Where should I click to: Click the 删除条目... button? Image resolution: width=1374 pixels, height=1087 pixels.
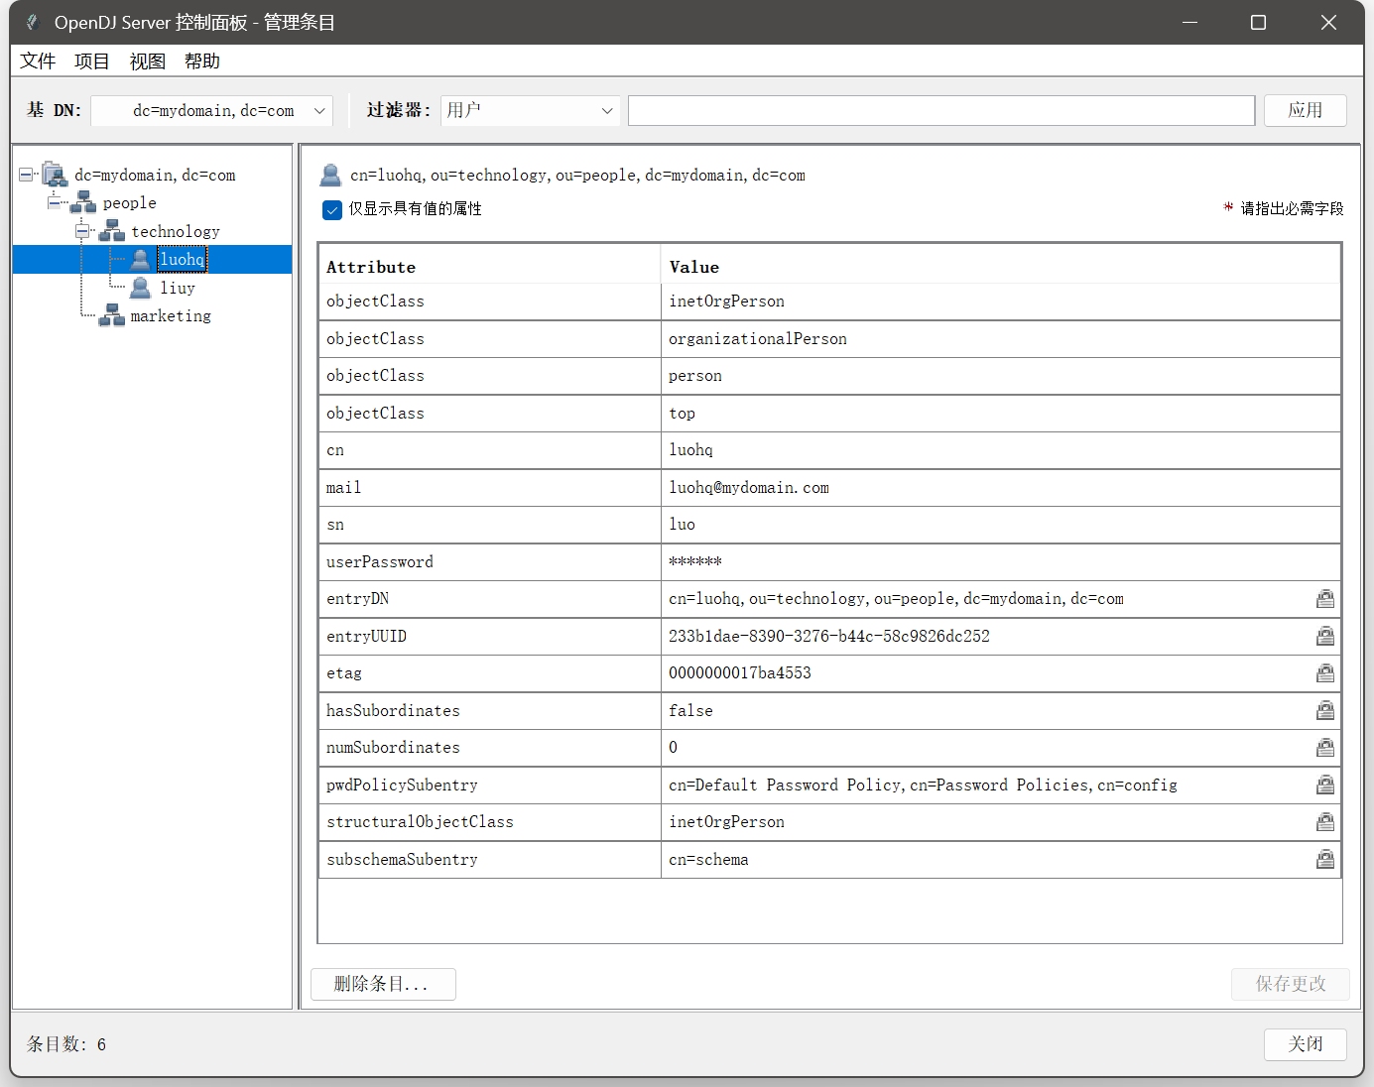click(383, 984)
